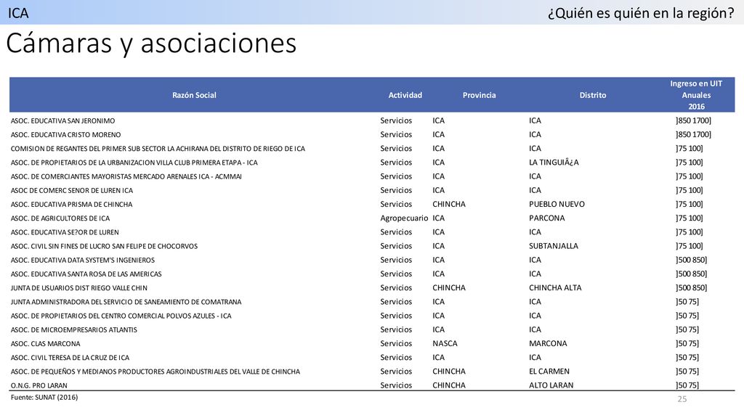Click the 'Actividad' column header
744x418 pixels.
click(405, 95)
